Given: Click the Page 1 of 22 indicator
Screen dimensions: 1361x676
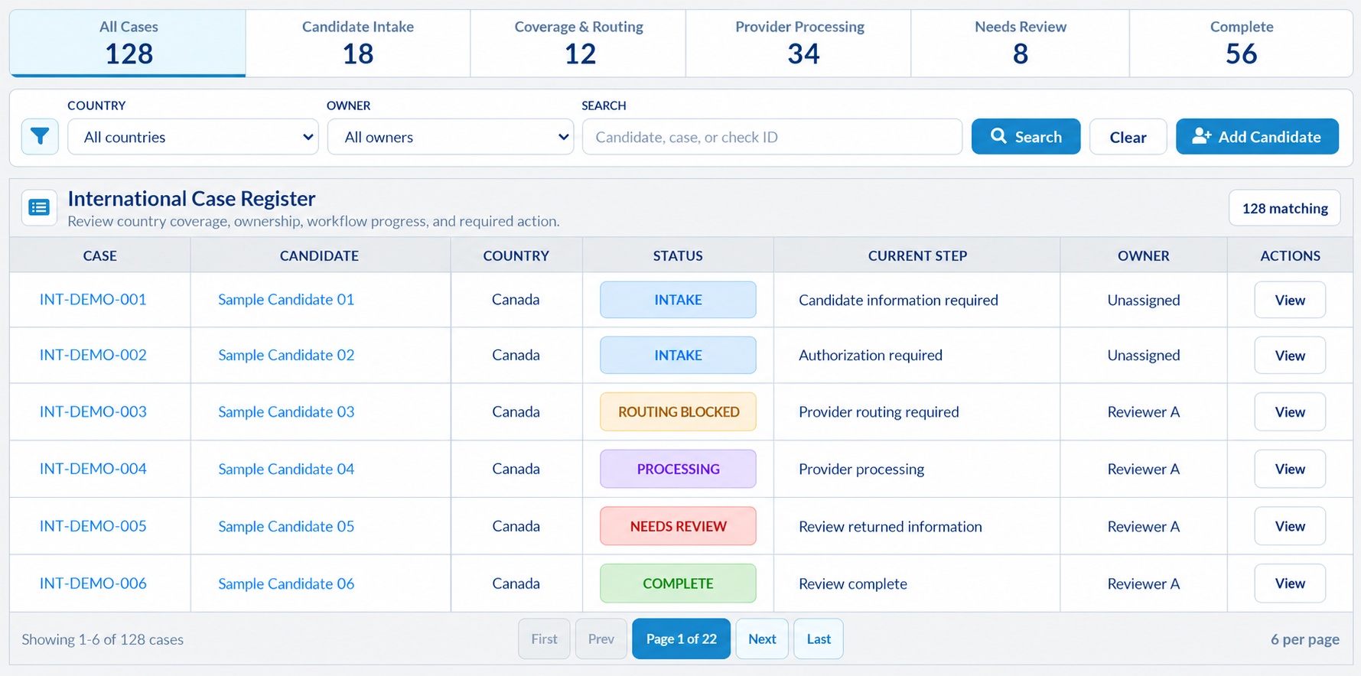Looking at the screenshot, I should [681, 639].
